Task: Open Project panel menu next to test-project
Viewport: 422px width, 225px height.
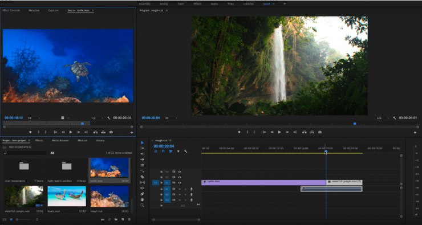Action: [x=29, y=141]
